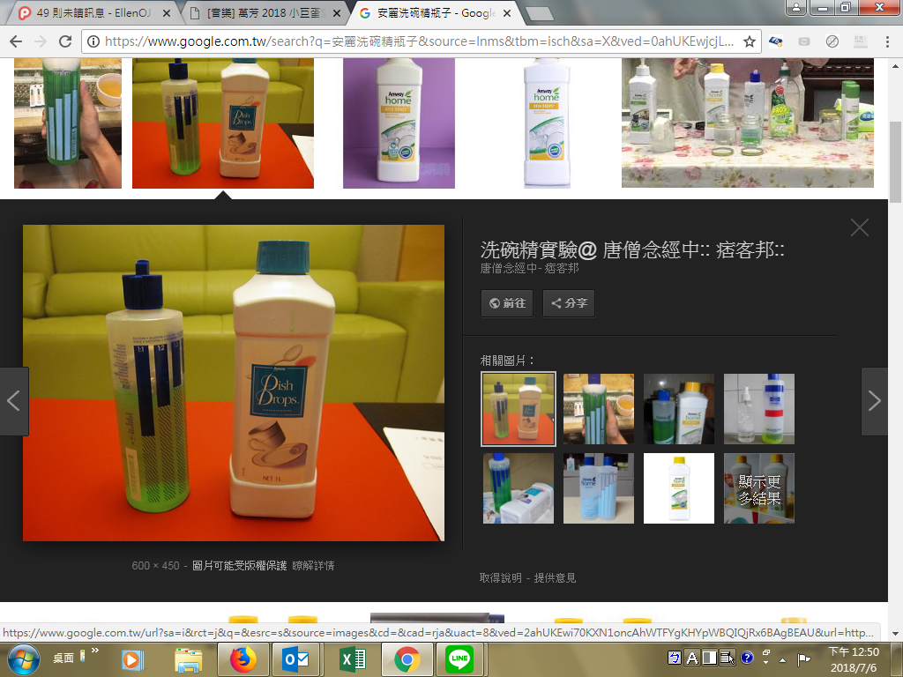Select the white-background Amway bottle in top row
This screenshot has height=677, width=903.
pyautogui.click(x=547, y=123)
